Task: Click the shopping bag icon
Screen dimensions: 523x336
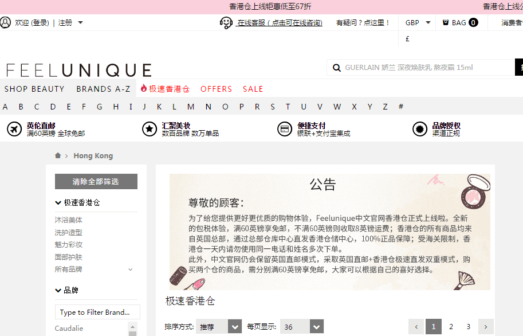Action: click(446, 22)
